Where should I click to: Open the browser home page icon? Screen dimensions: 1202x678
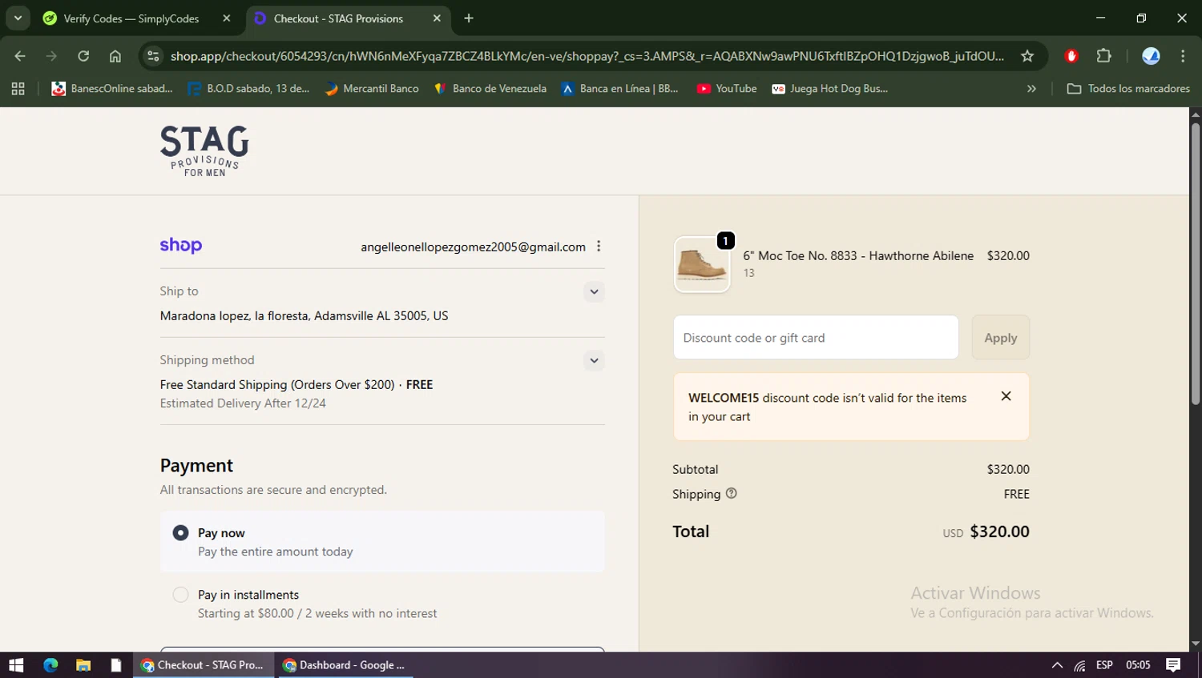[115, 56]
